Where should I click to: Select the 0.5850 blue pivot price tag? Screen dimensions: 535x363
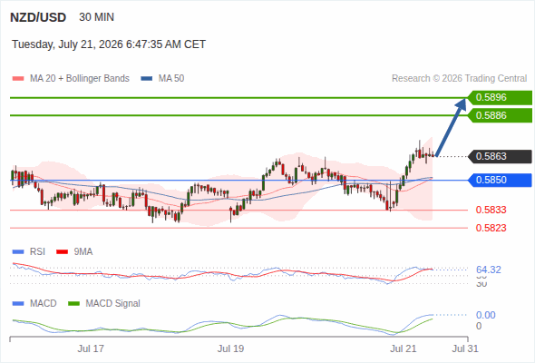[x=500, y=180]
